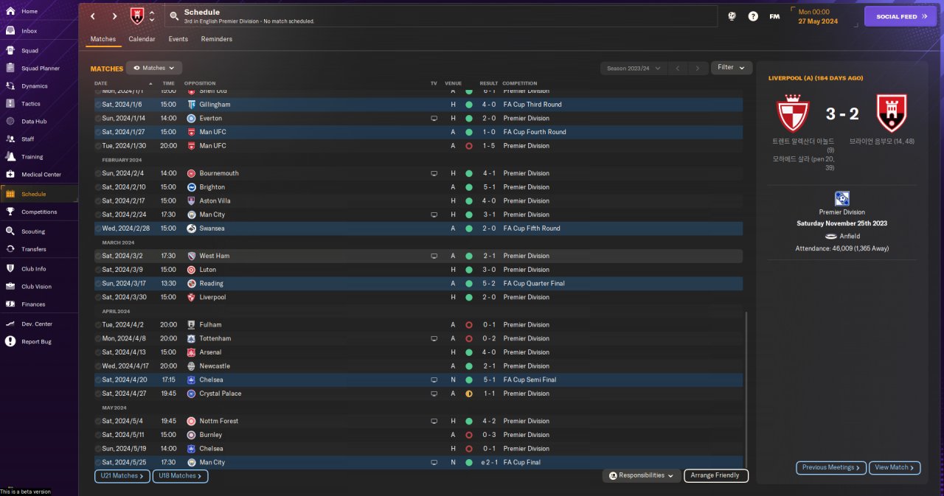Toggle the circle beside Sat, 2024/2/17
Screen dimensions: 944x496
coord(98,200)
